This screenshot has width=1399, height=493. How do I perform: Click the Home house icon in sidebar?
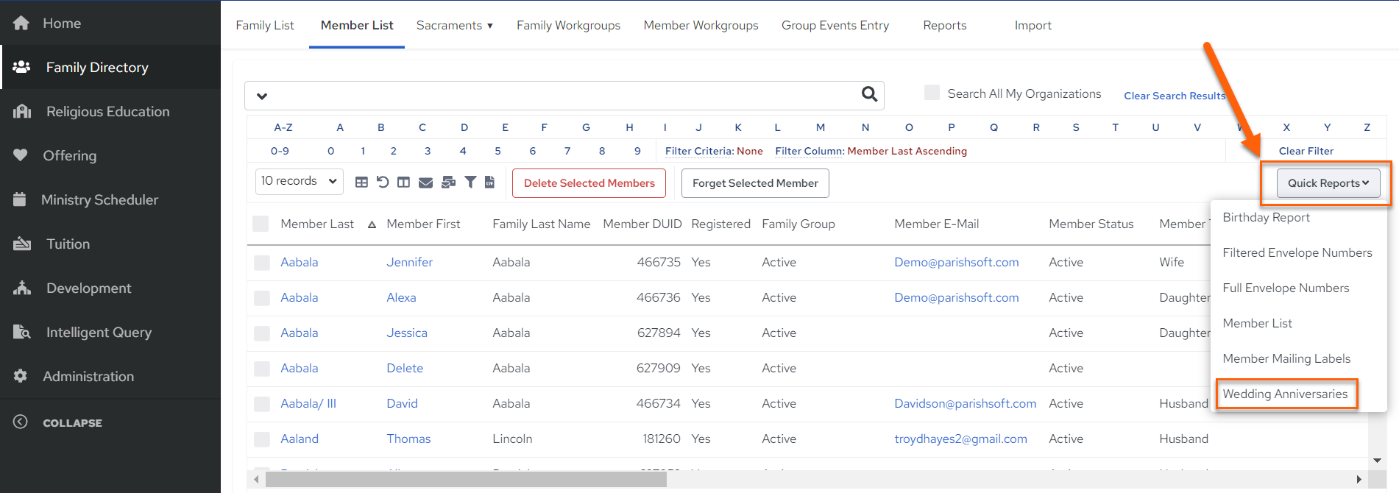pos(21,23)
